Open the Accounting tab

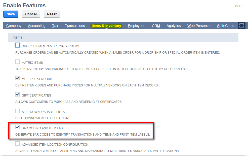pos(36,25)
